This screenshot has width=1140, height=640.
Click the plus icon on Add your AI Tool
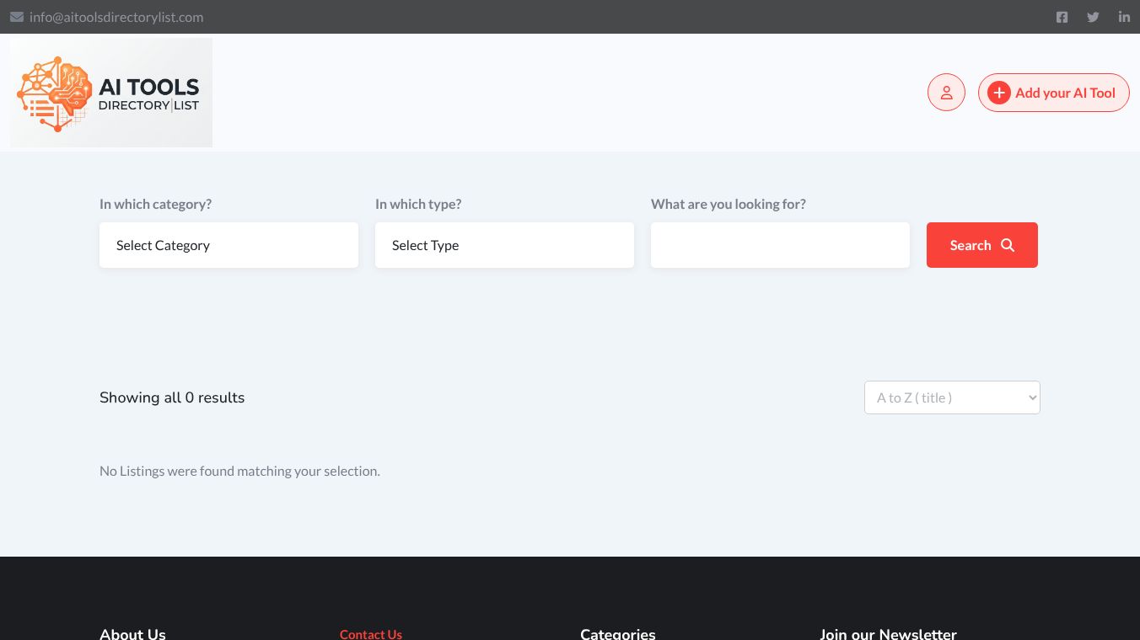pyautogui.click(x=999, y=93)
